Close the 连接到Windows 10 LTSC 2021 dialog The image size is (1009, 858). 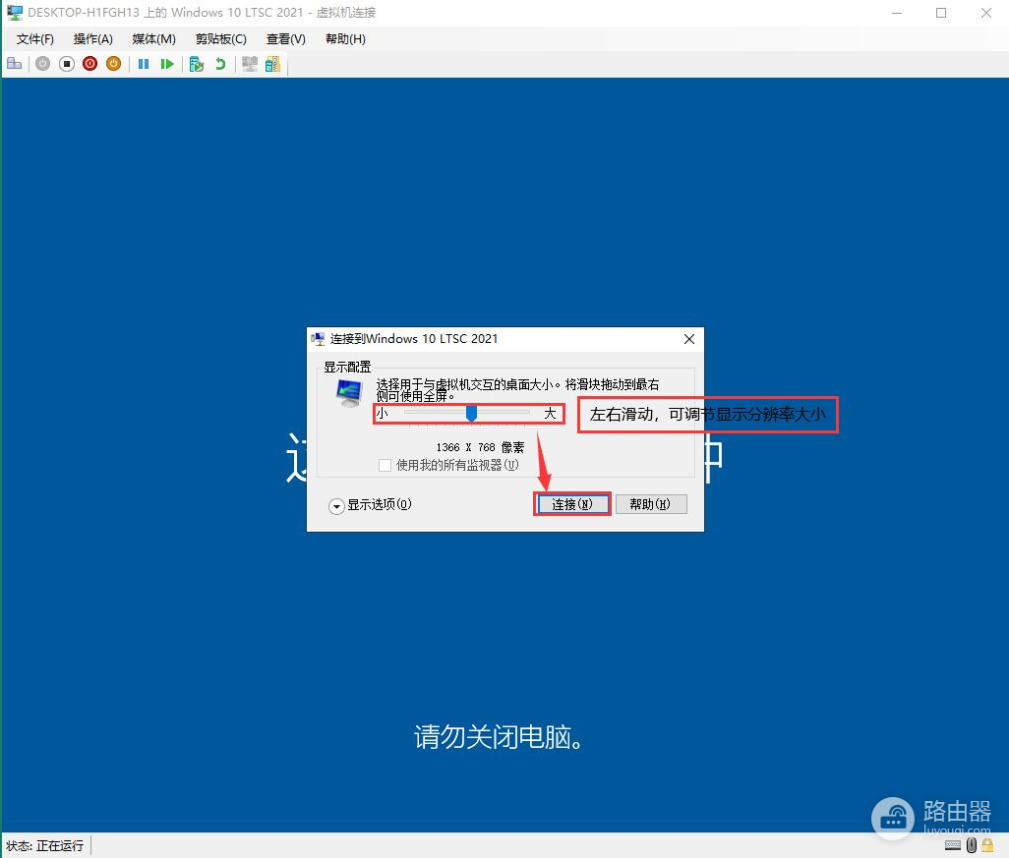coord(688,339)
